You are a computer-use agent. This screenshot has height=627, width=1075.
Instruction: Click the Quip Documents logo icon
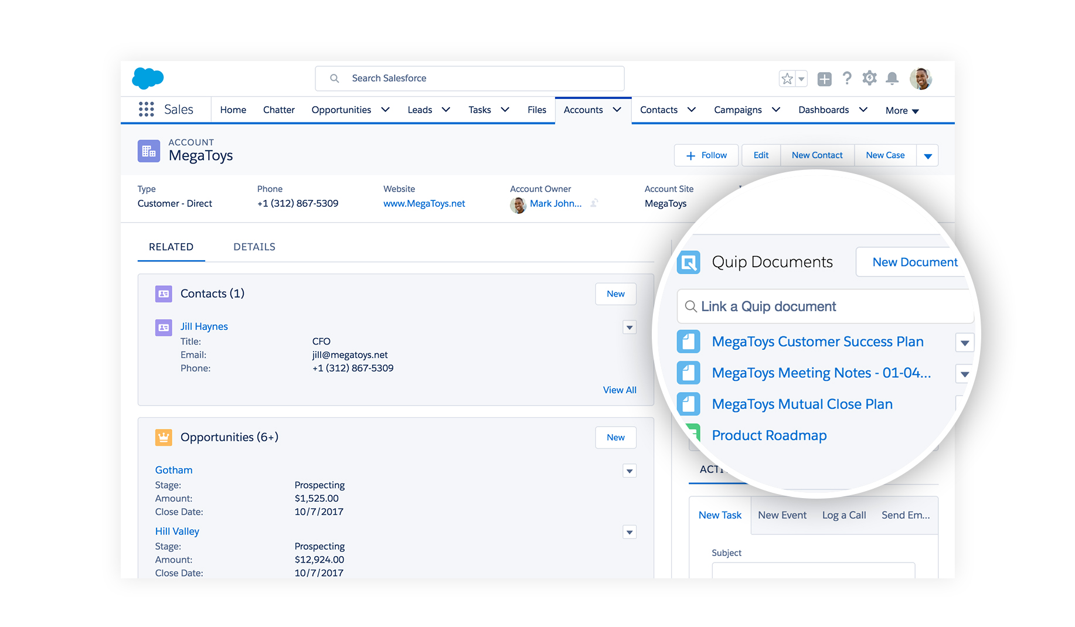689,262
